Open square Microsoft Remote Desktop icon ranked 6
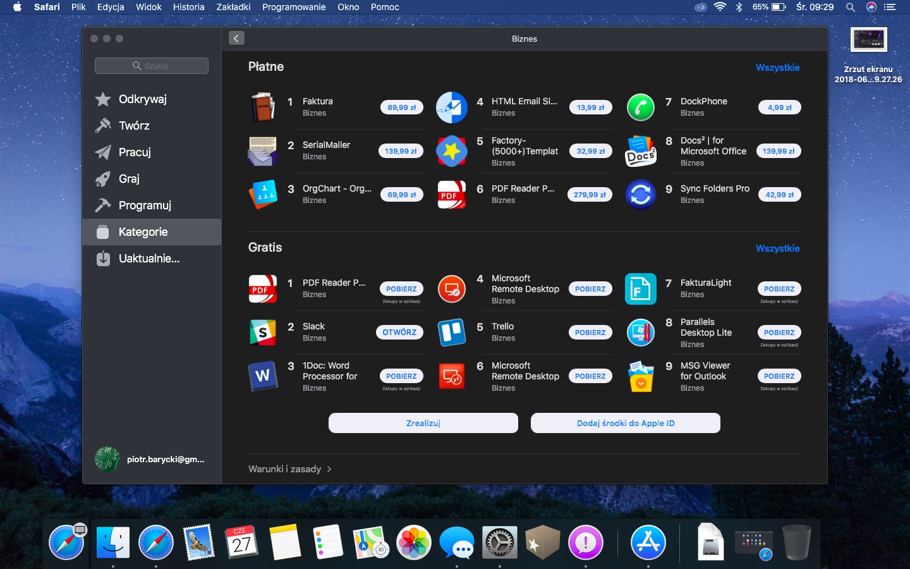This screenshot has height=569, width=910. point(452,376)
